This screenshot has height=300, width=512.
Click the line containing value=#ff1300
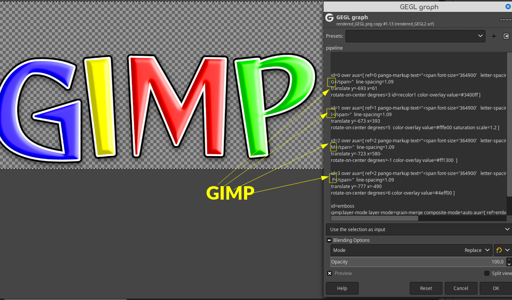tap(394, 160)
